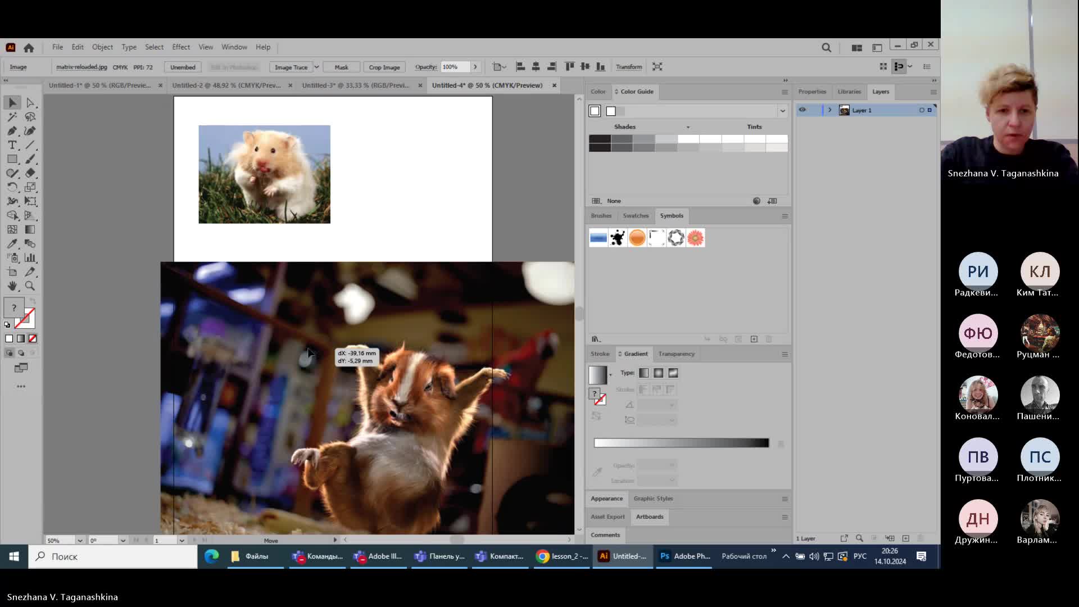Select the Type tool

(x=12, y=145)
